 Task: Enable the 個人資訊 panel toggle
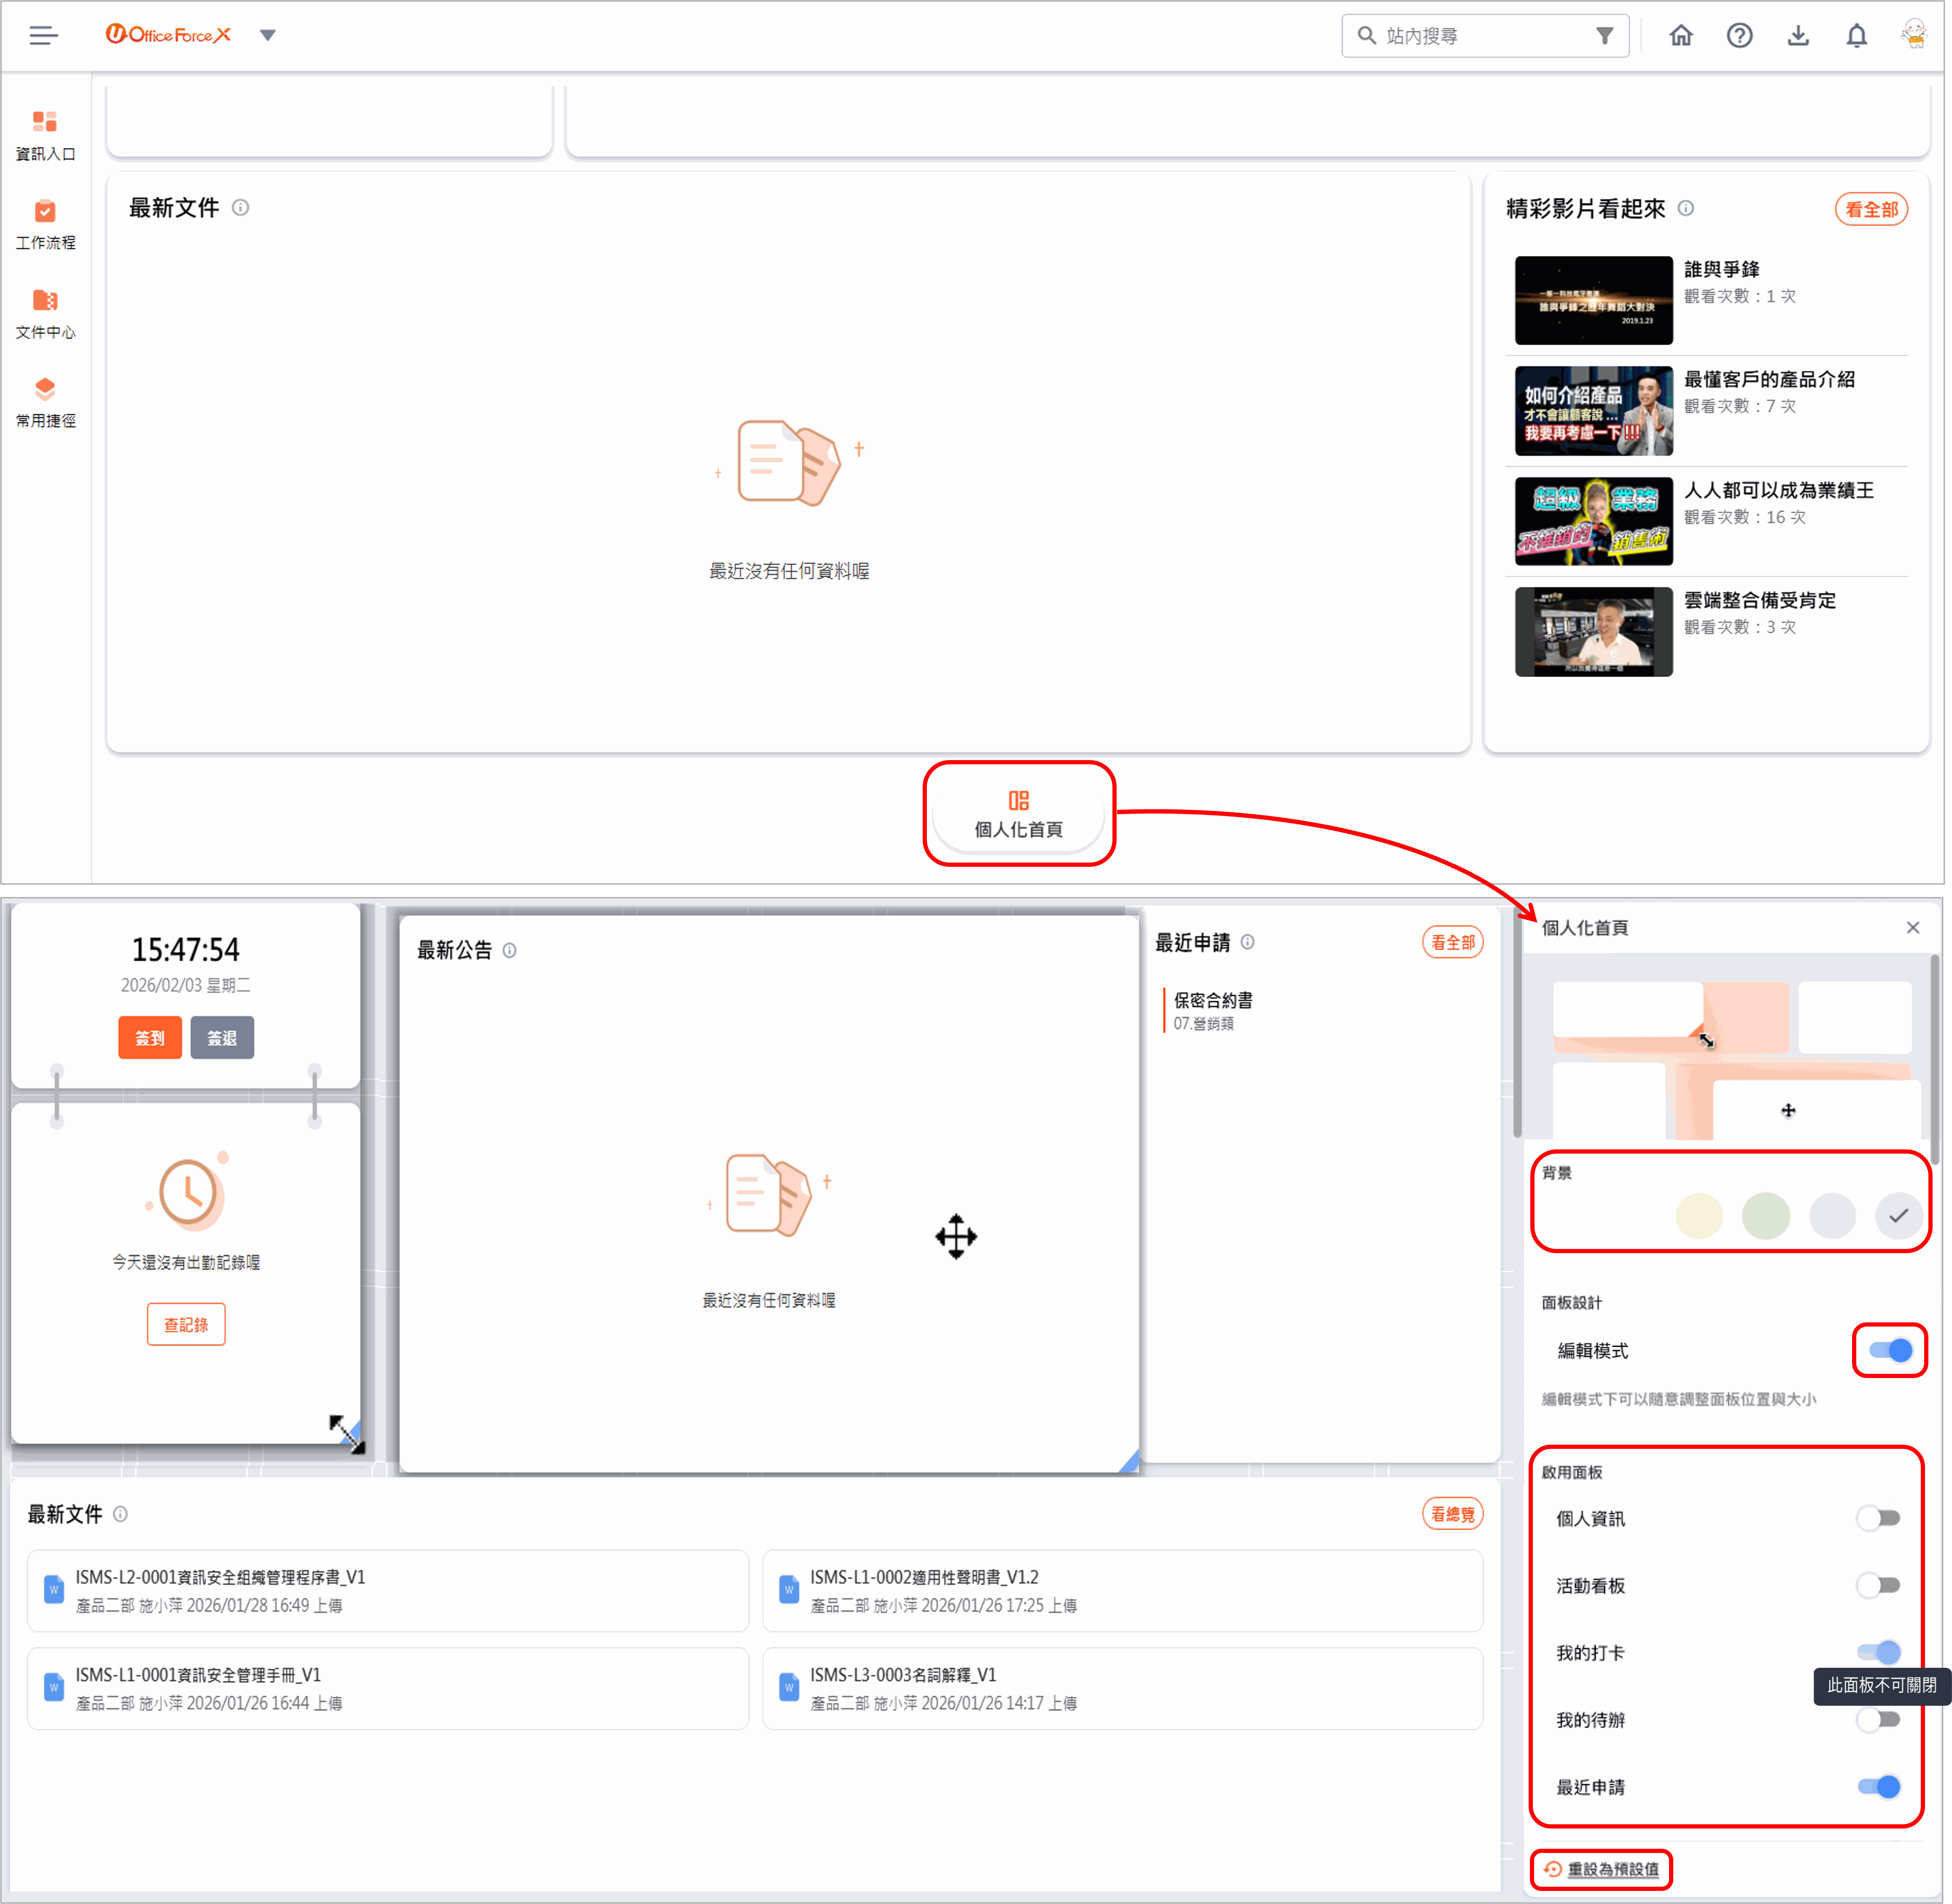click(1878, 1518)
